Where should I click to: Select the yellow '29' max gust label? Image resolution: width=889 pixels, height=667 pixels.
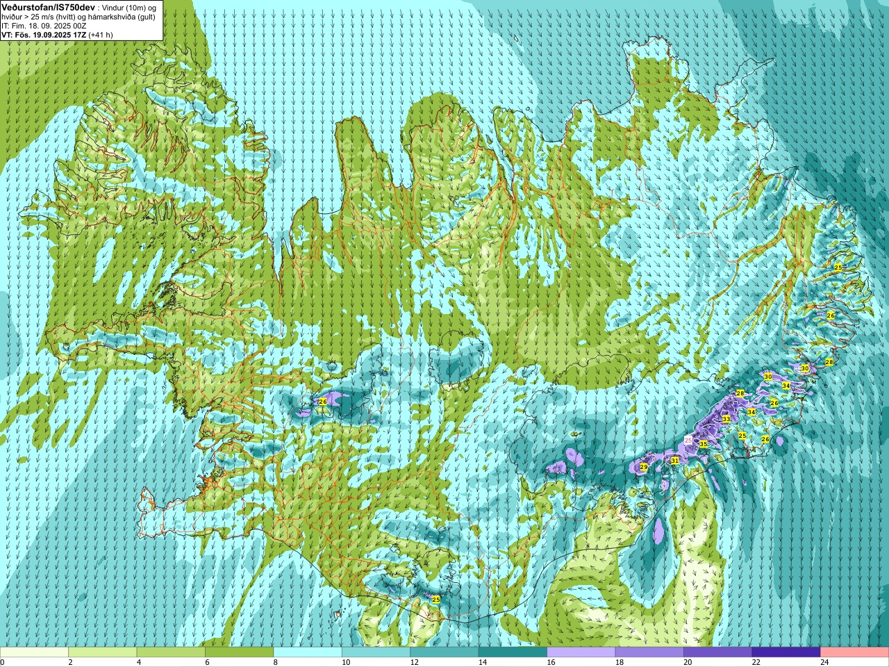pyautogui.click(x=644, y=467)
